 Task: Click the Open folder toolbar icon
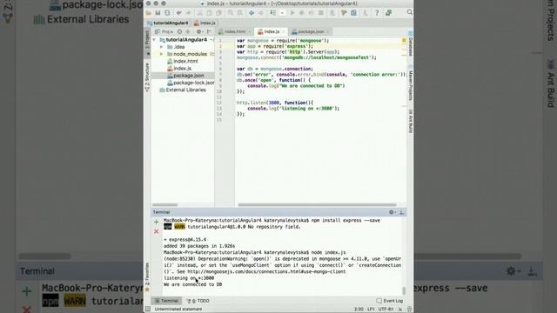point(149,13)
